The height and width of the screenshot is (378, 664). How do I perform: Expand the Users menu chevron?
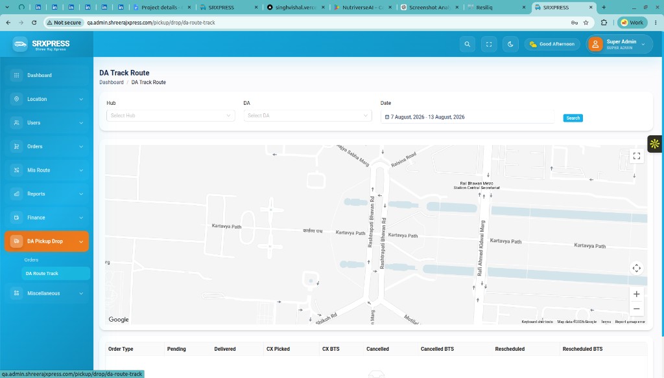pyautogui.click(x=81, y=123)
